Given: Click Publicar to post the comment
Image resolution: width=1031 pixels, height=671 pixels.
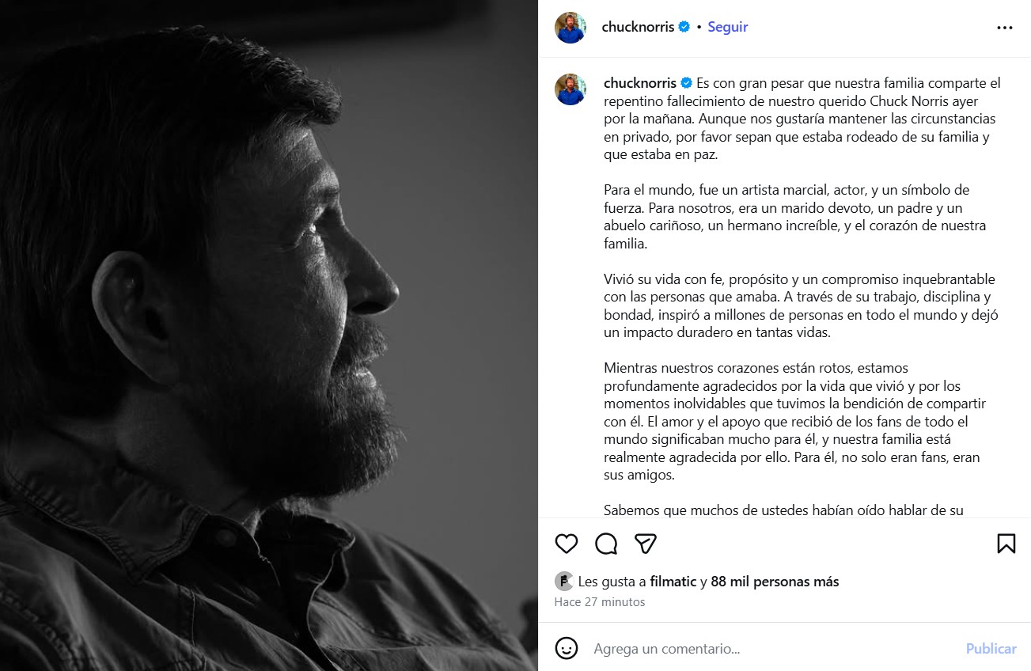Looking at the screenshot, I should coord(991,648).
